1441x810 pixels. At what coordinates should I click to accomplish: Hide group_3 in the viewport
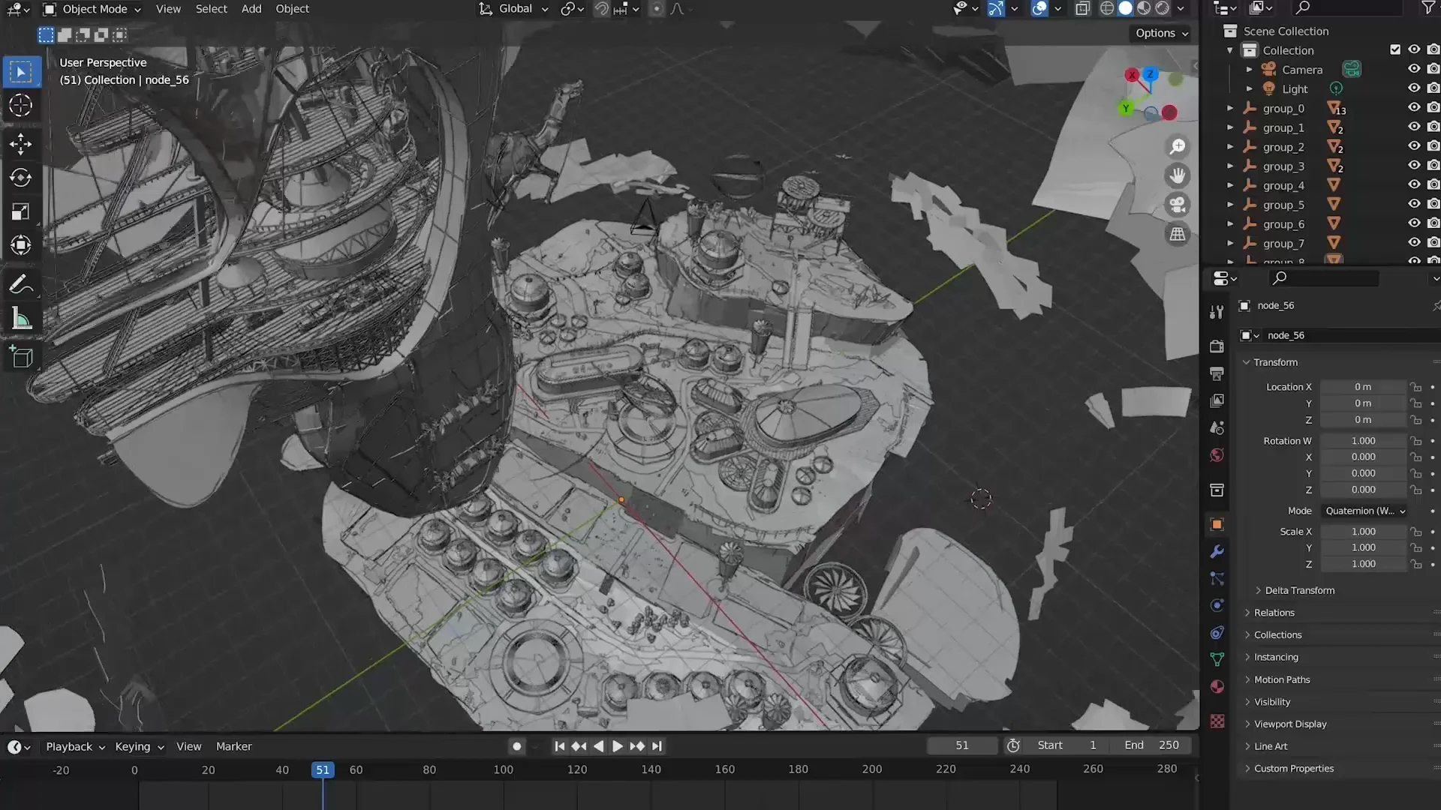(1414, 166)
